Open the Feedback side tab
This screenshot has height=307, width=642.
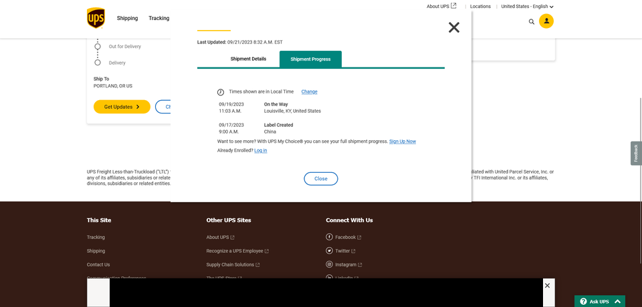636,153
